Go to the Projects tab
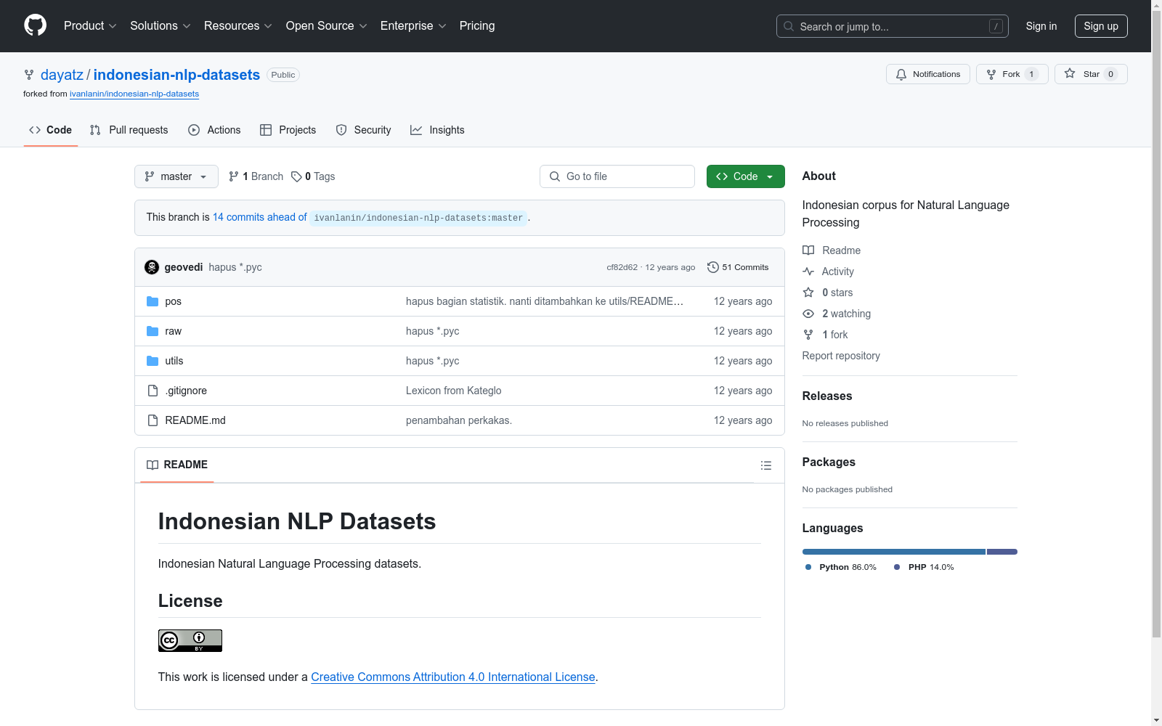The image size is (1162, 726). (288, 130)
